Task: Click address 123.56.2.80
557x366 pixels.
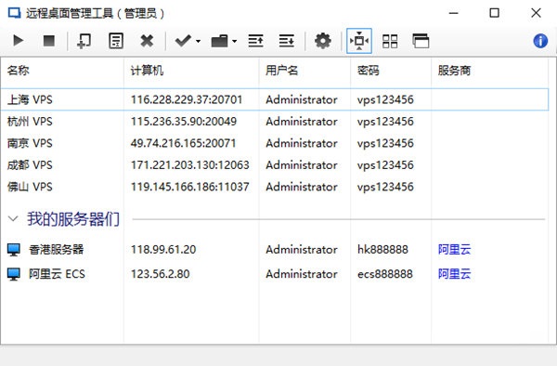Action: 161,274
